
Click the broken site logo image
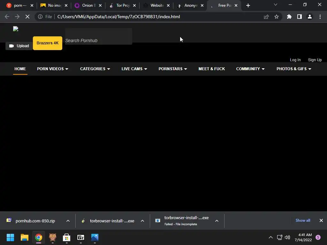coord(16,29)
